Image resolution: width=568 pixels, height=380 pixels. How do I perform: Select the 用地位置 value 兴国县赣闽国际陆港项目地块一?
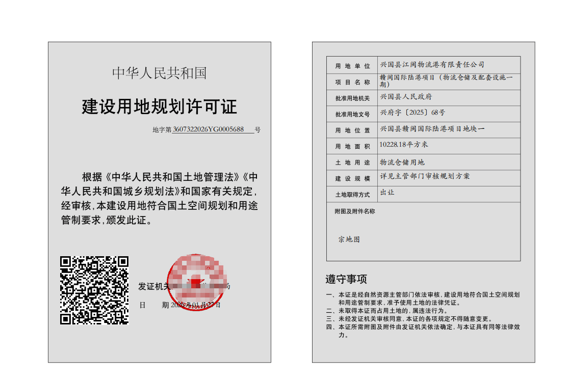(x=432, y=129)
